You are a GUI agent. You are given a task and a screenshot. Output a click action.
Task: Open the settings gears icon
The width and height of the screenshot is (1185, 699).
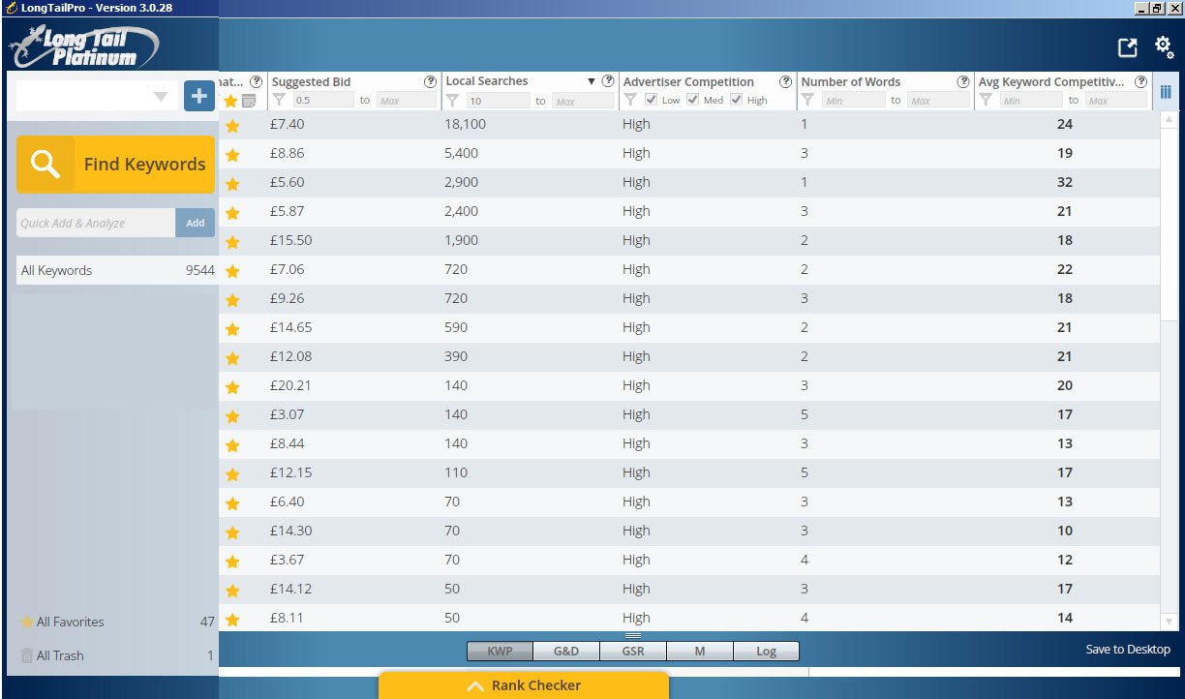[x=1164, y=46]
